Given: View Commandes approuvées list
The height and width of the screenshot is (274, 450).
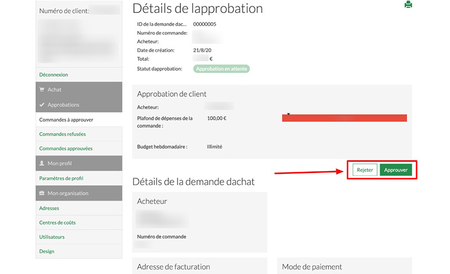Looking at the screenshot, I should [x=65, y=149].
